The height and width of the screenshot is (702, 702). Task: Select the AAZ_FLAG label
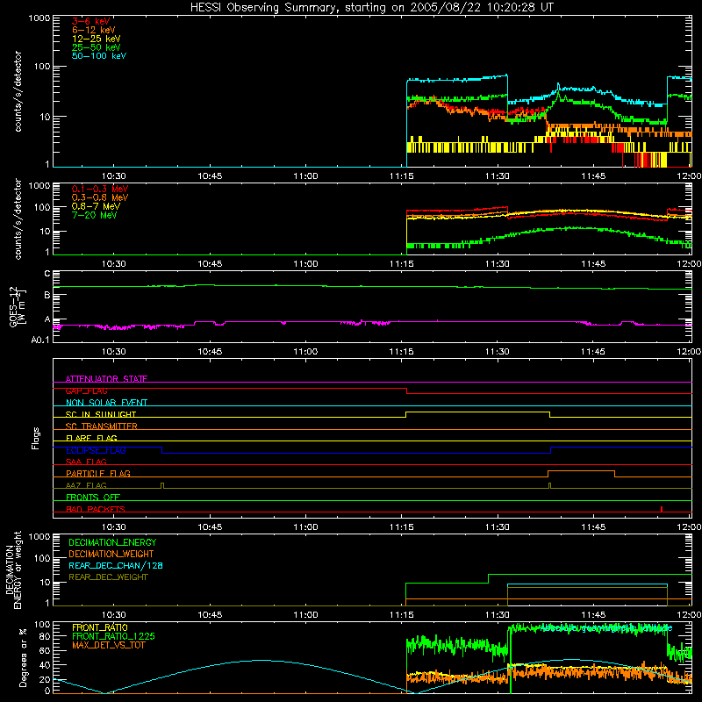(86, 485)
